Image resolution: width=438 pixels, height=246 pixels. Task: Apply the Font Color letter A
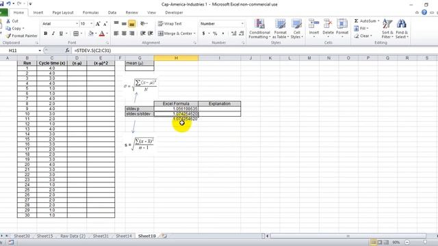102,33
